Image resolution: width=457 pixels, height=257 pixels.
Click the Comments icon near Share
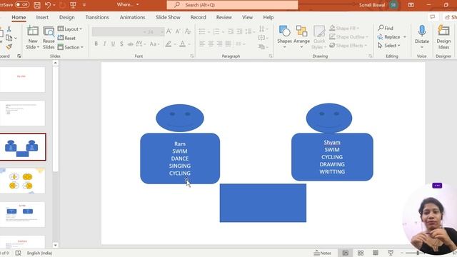(433, 17)
